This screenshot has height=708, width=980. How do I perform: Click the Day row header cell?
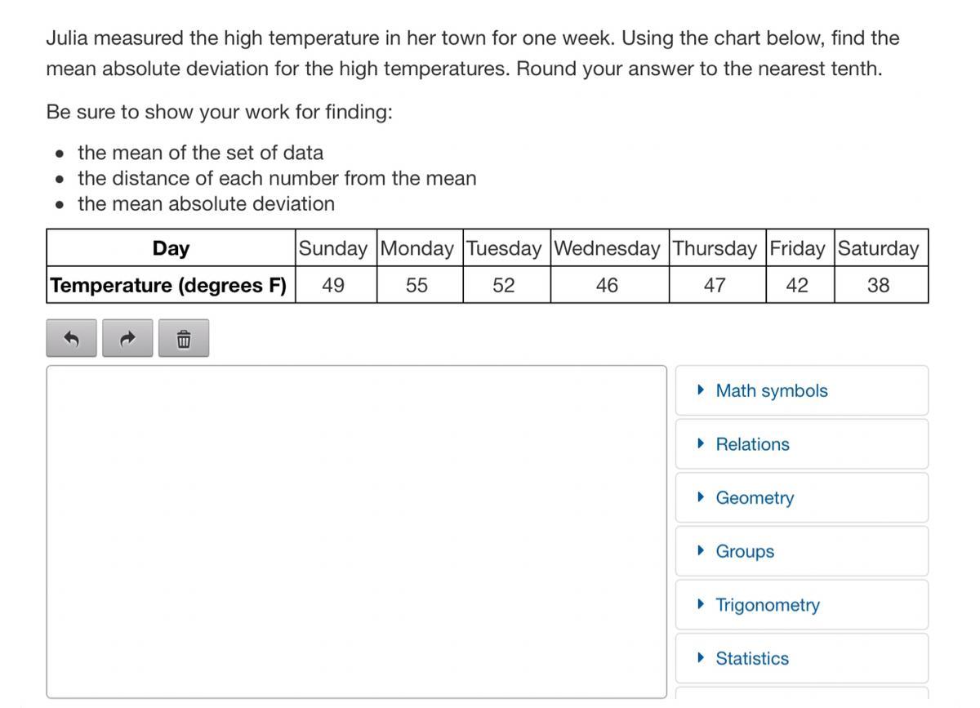click(171, 248)
